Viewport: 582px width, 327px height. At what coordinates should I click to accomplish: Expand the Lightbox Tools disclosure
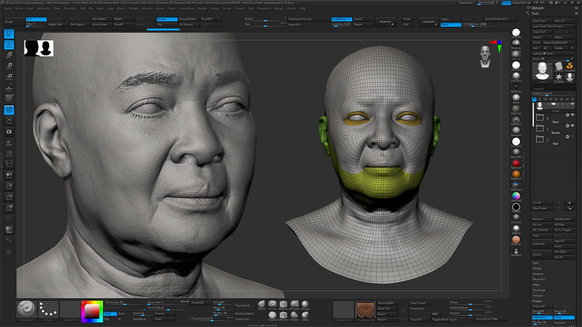(545, 54)
